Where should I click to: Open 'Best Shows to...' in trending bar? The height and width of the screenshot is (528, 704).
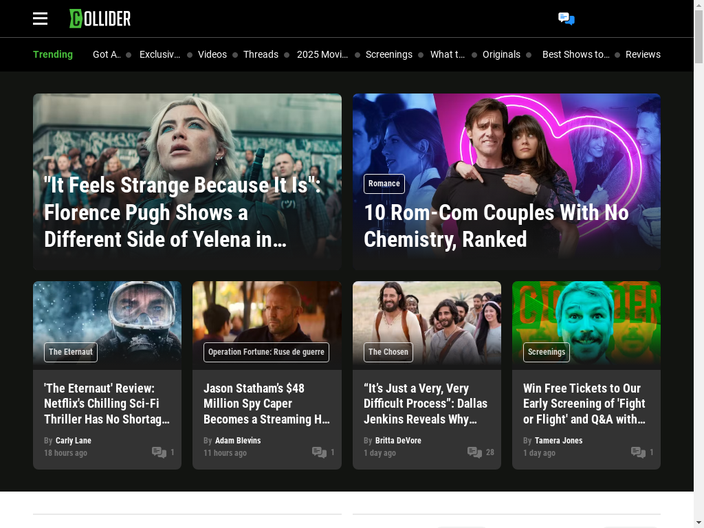click(576, 54)
